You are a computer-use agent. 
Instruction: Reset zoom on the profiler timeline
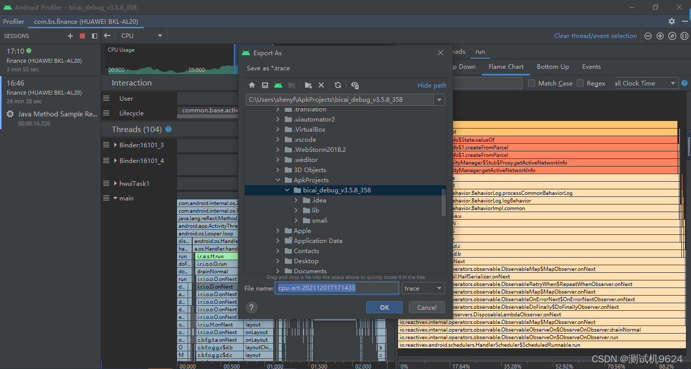(672, 36)
